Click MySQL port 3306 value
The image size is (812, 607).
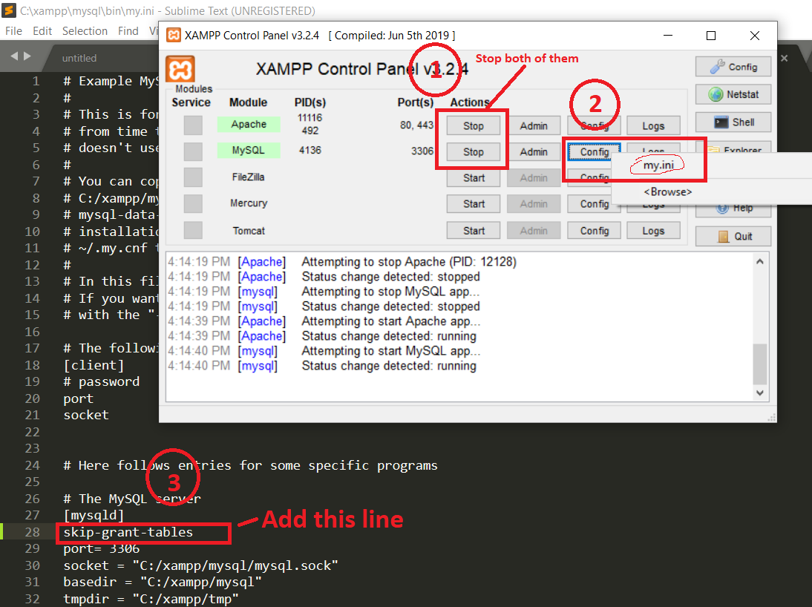point(422,151)
